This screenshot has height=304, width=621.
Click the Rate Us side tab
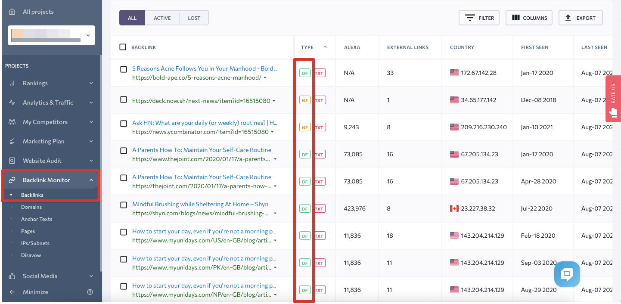pyautogui.click(x=613, y=99)
